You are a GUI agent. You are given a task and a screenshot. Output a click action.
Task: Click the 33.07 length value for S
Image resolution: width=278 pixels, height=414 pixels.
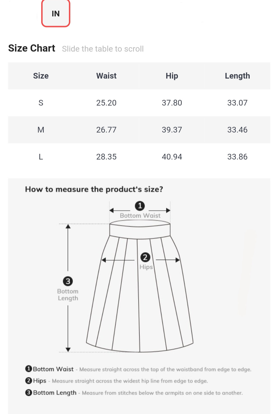(237, 103)
